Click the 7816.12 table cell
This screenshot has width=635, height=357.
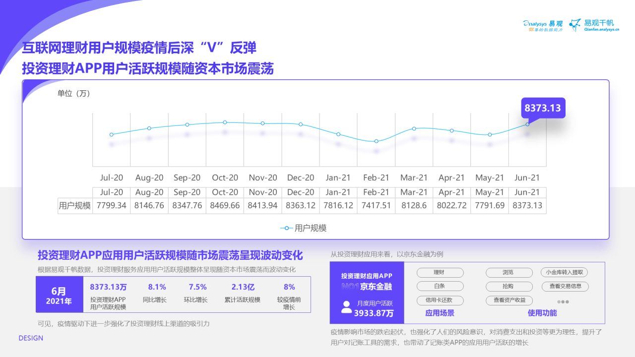coord(338,206)
